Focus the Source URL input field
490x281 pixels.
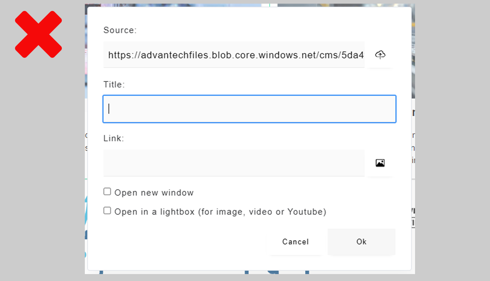(x=234, y=55)
